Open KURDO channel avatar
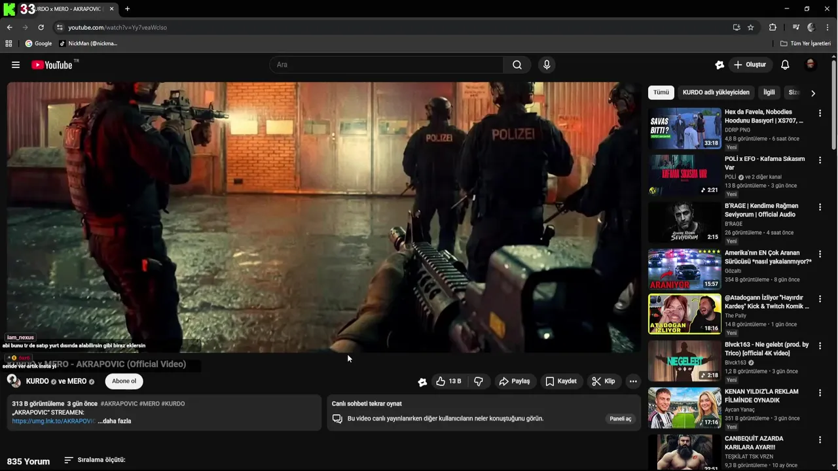Viewport: 838px width, 471px height. pos(14,381)
